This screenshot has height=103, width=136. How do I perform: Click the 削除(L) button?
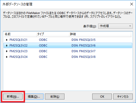point(55,97)
